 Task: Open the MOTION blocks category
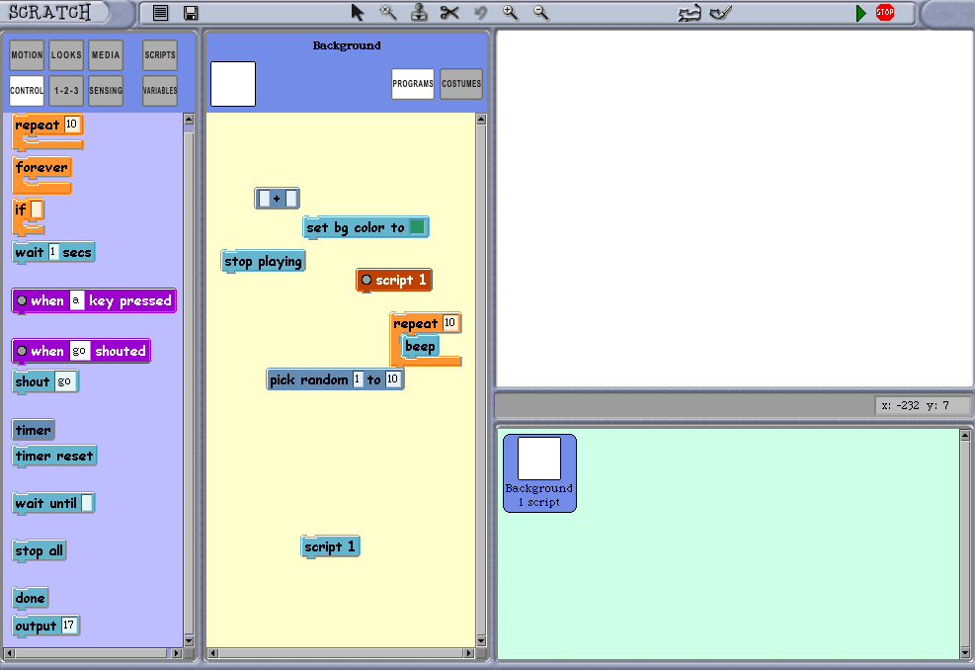click(27, 55)
